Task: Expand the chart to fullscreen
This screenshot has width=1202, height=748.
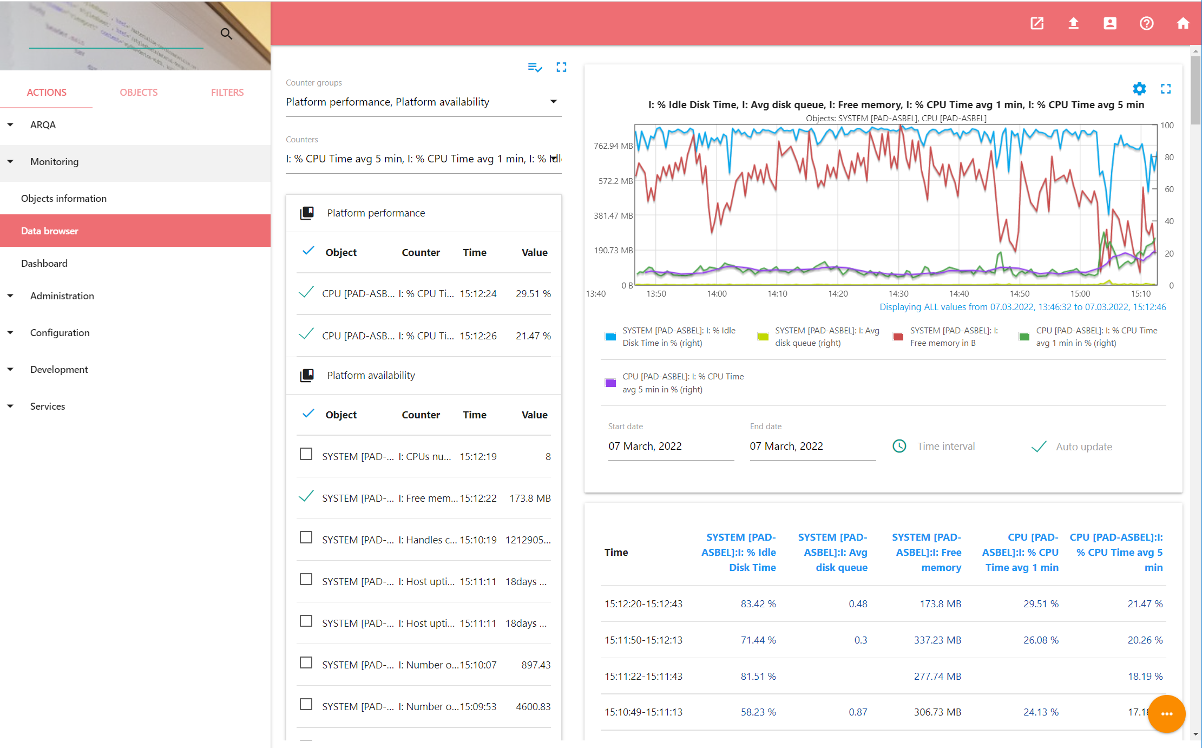Action: 1166,89
